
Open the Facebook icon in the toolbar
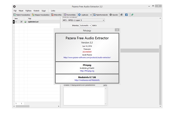tap(126, 15)
